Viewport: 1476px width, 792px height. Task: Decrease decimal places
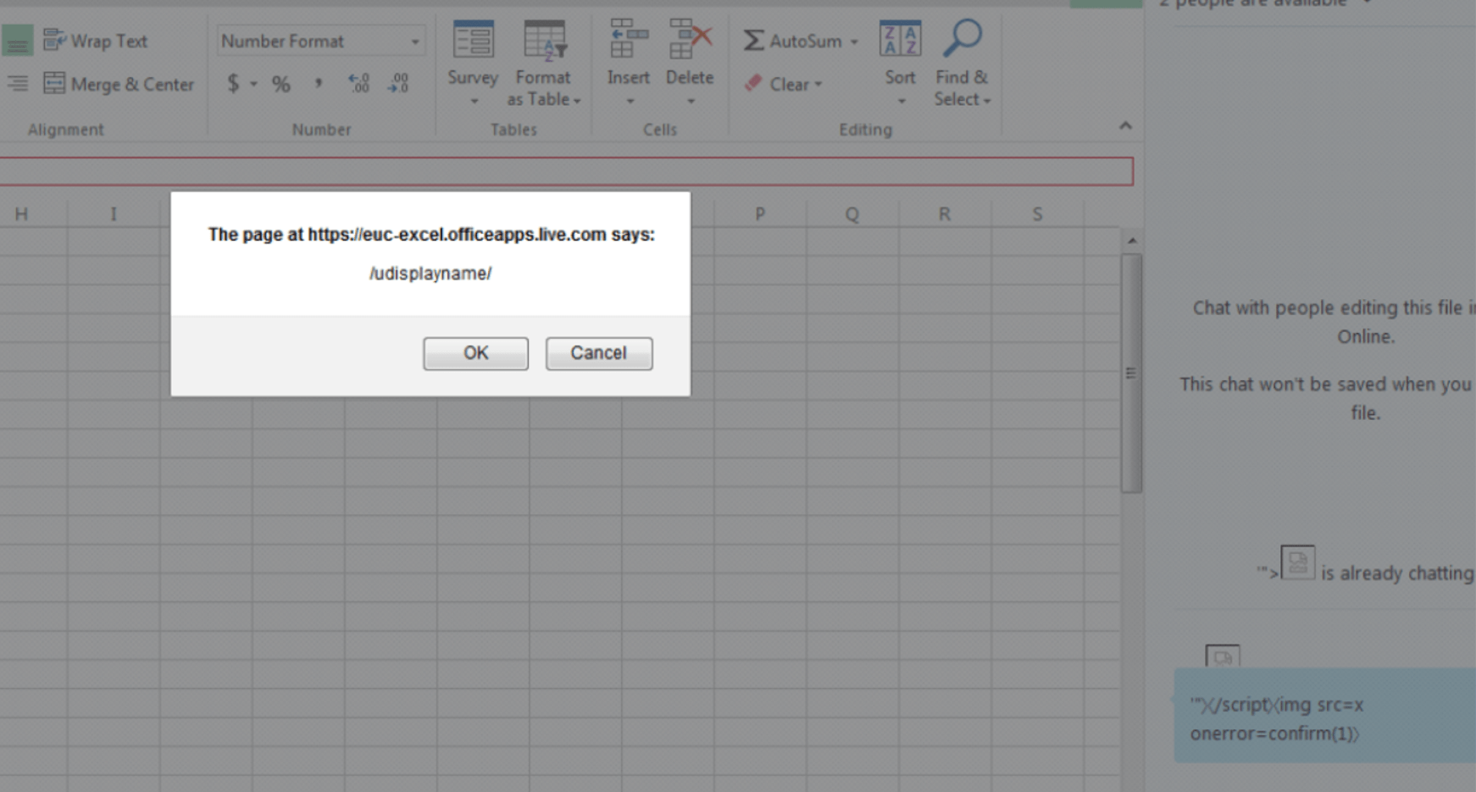[x=398, y=84]
